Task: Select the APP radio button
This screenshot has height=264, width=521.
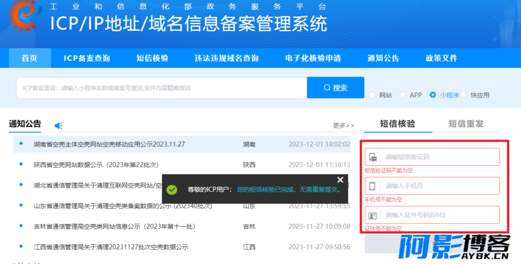Action: pos(402,95)
